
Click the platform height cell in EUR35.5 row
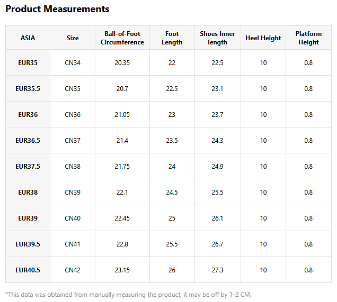[x=308, y=89]
